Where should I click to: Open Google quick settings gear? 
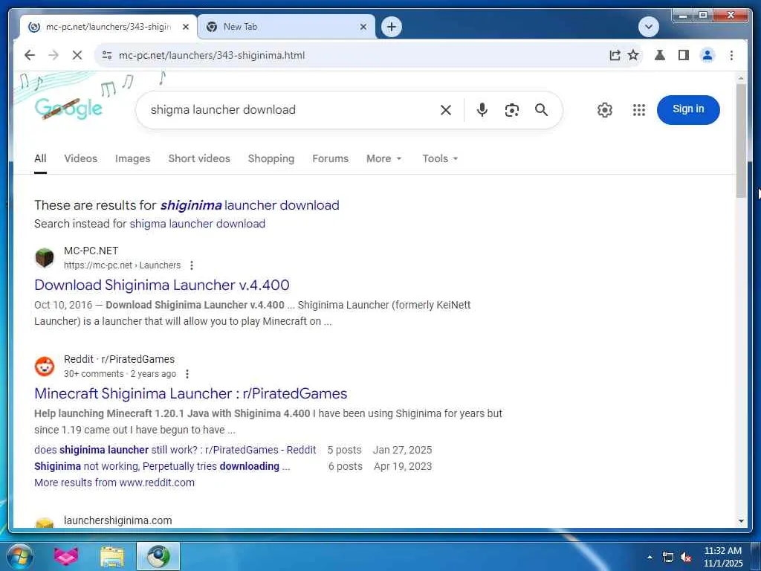(605, 110)
